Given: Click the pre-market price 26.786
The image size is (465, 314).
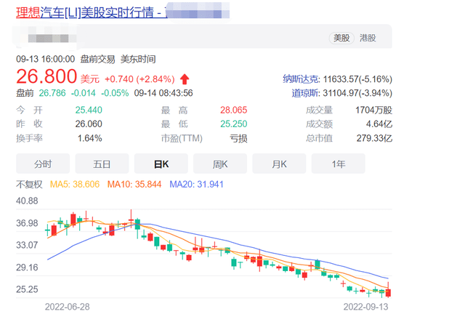Looking at the screenshot, I should pyautogui.click(x=52, y=93).
